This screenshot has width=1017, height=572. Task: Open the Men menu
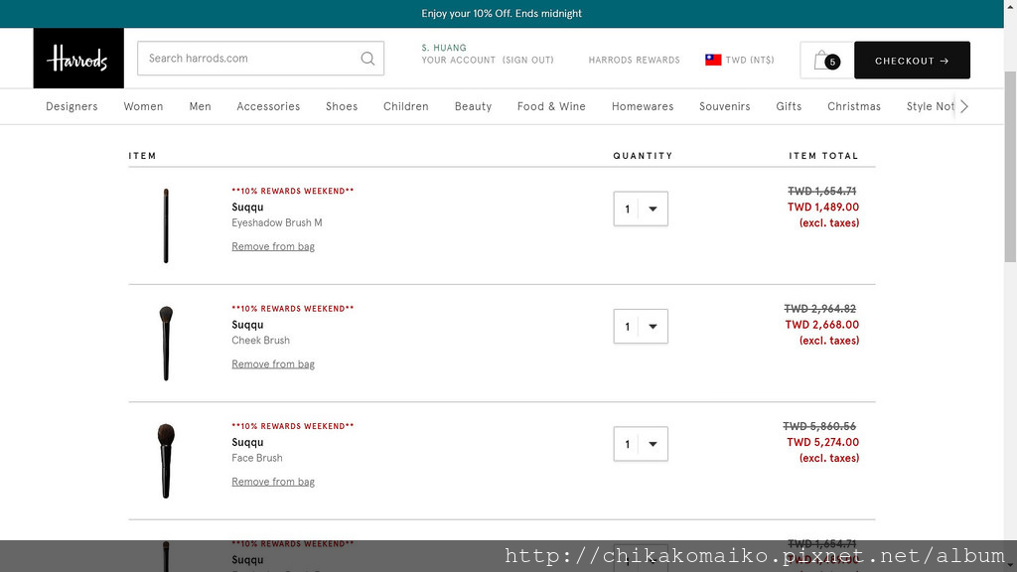tap(200, 106)
